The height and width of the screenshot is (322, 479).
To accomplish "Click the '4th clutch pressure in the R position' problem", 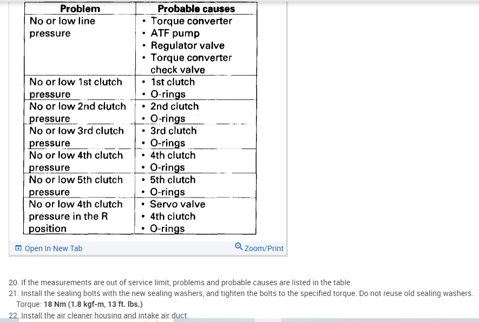I will click(76, 216).
